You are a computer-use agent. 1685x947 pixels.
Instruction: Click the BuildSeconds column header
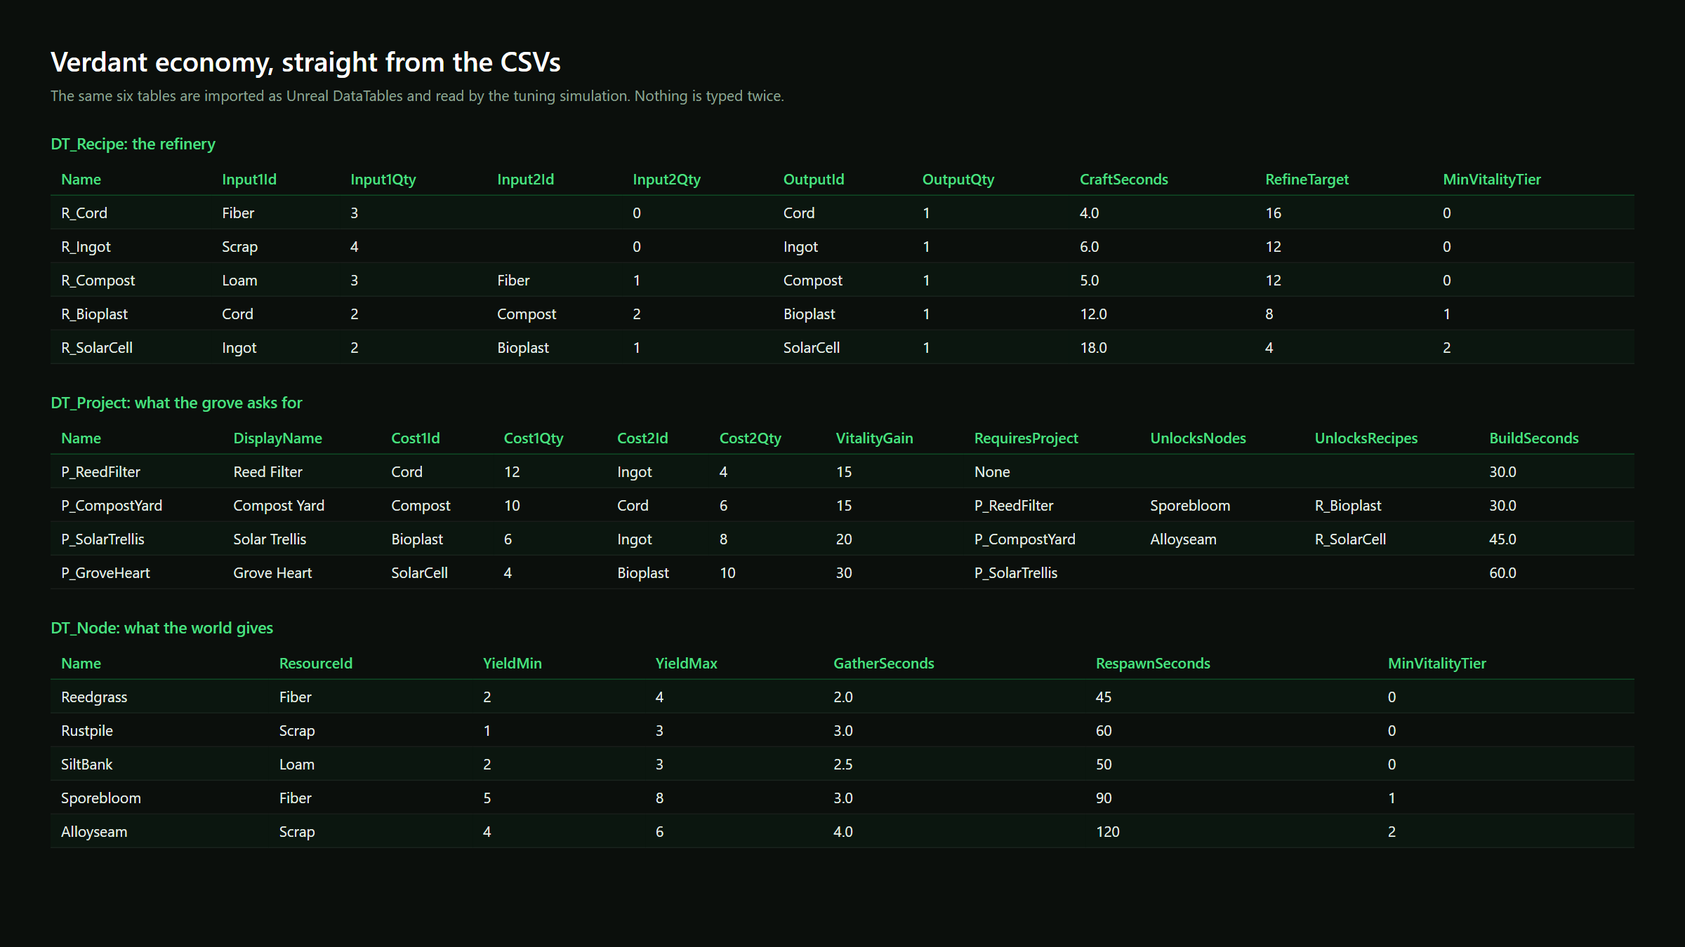(x=1533, y=438)
